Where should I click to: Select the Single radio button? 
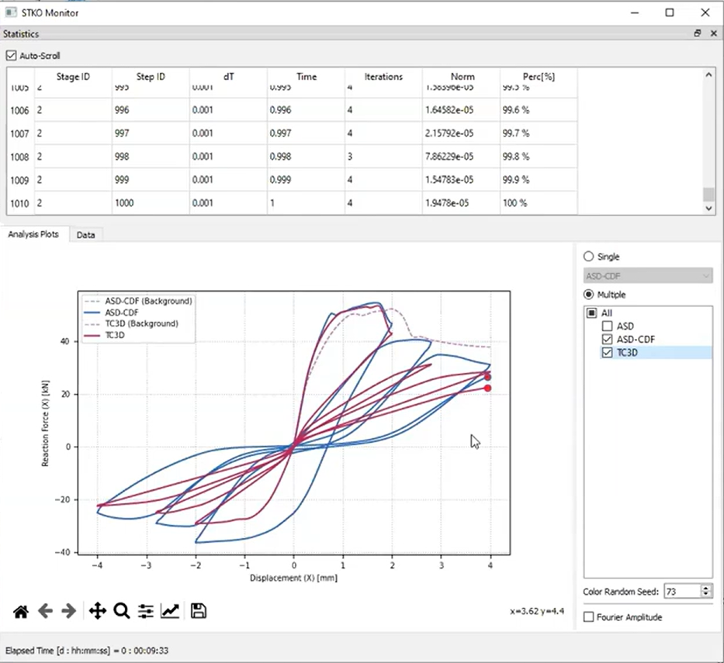(x=588, y=256)
